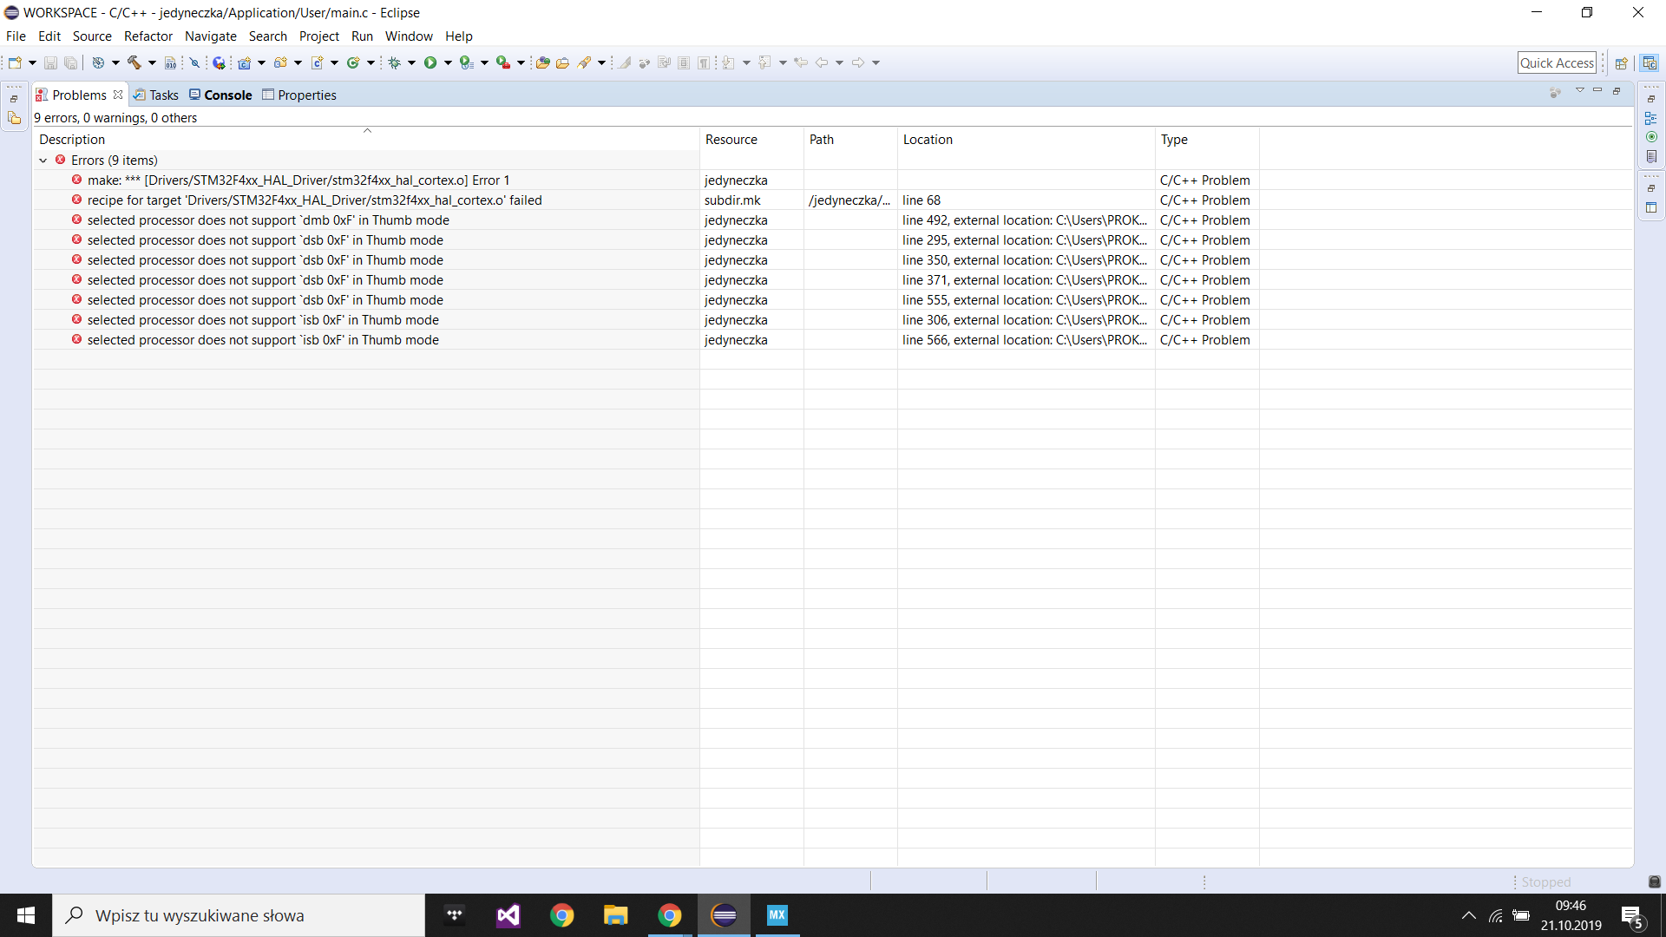
Task: Click the Windows Start button
Action: pyautogui.click(x=26, y=915)
